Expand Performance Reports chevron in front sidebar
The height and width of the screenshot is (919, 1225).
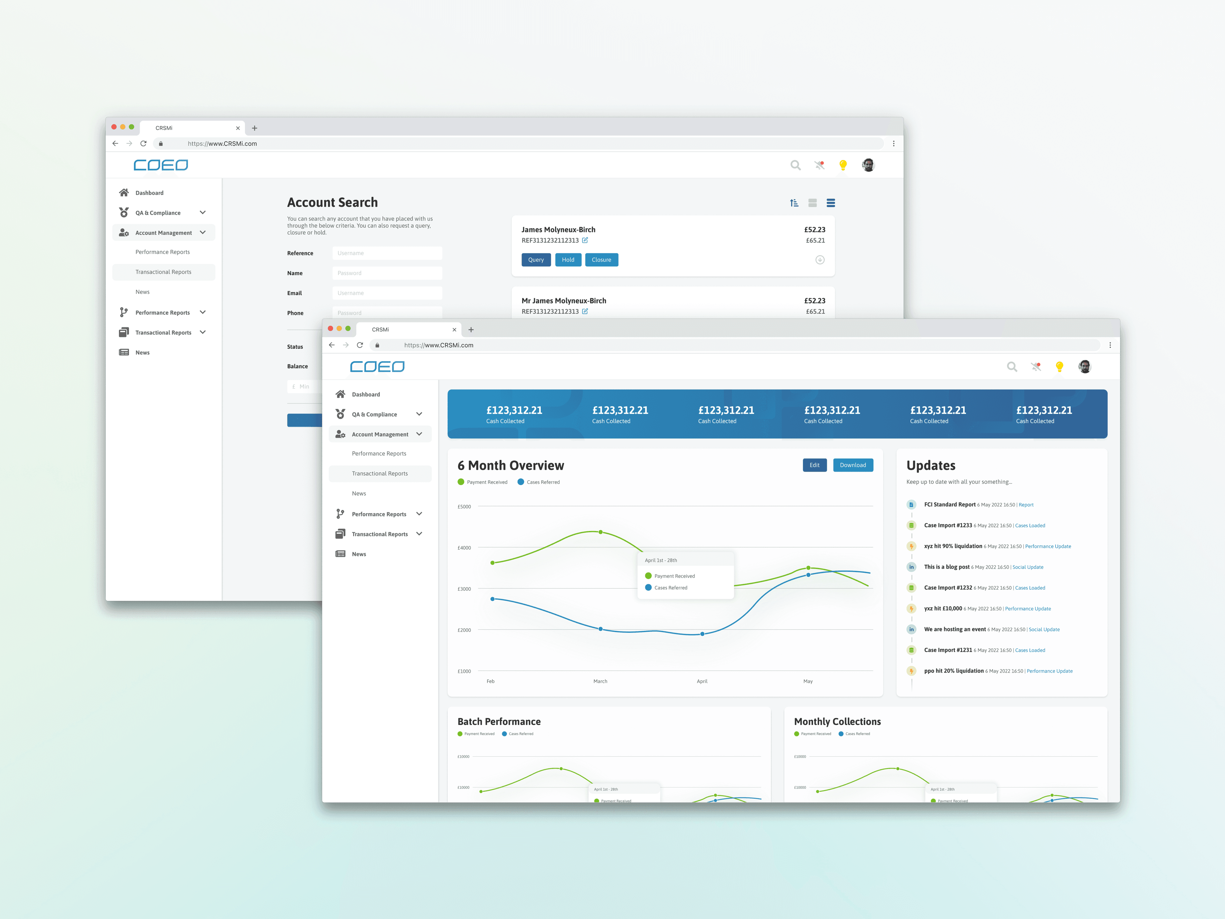(419, 514)
